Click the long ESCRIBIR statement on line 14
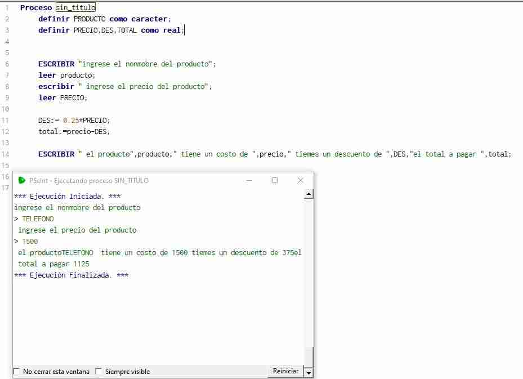 pos(275,154)
